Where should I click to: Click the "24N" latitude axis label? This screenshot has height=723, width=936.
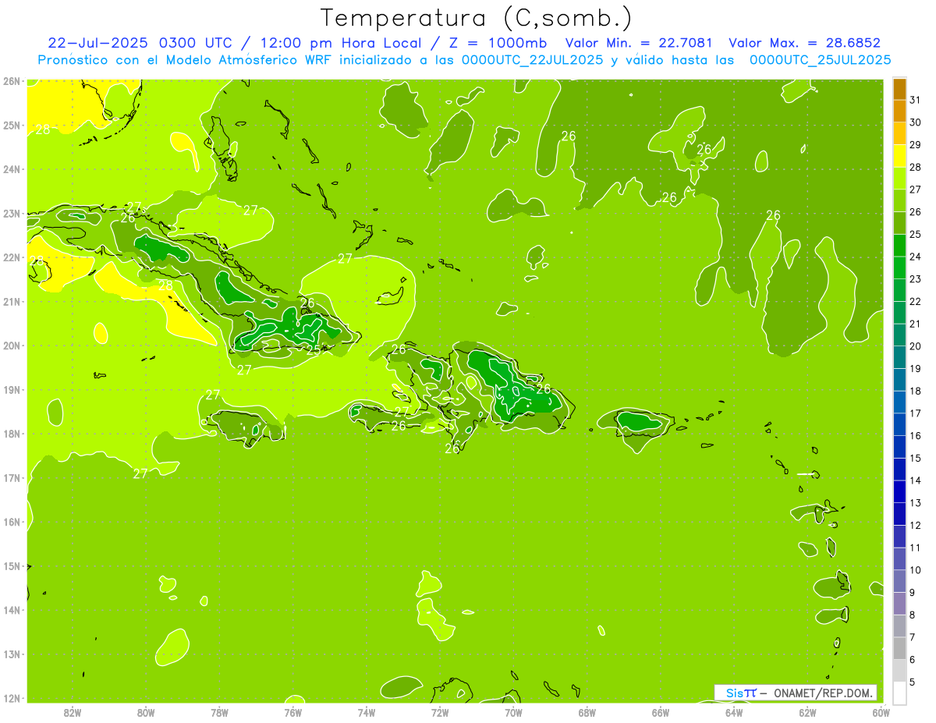(11, 169)
